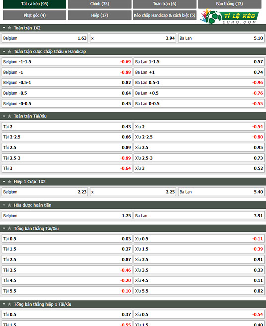Star the Toàn trận 1X2 section
This screenshot has width=266, height=326.
pyautogui.click(x=9, y=28)
